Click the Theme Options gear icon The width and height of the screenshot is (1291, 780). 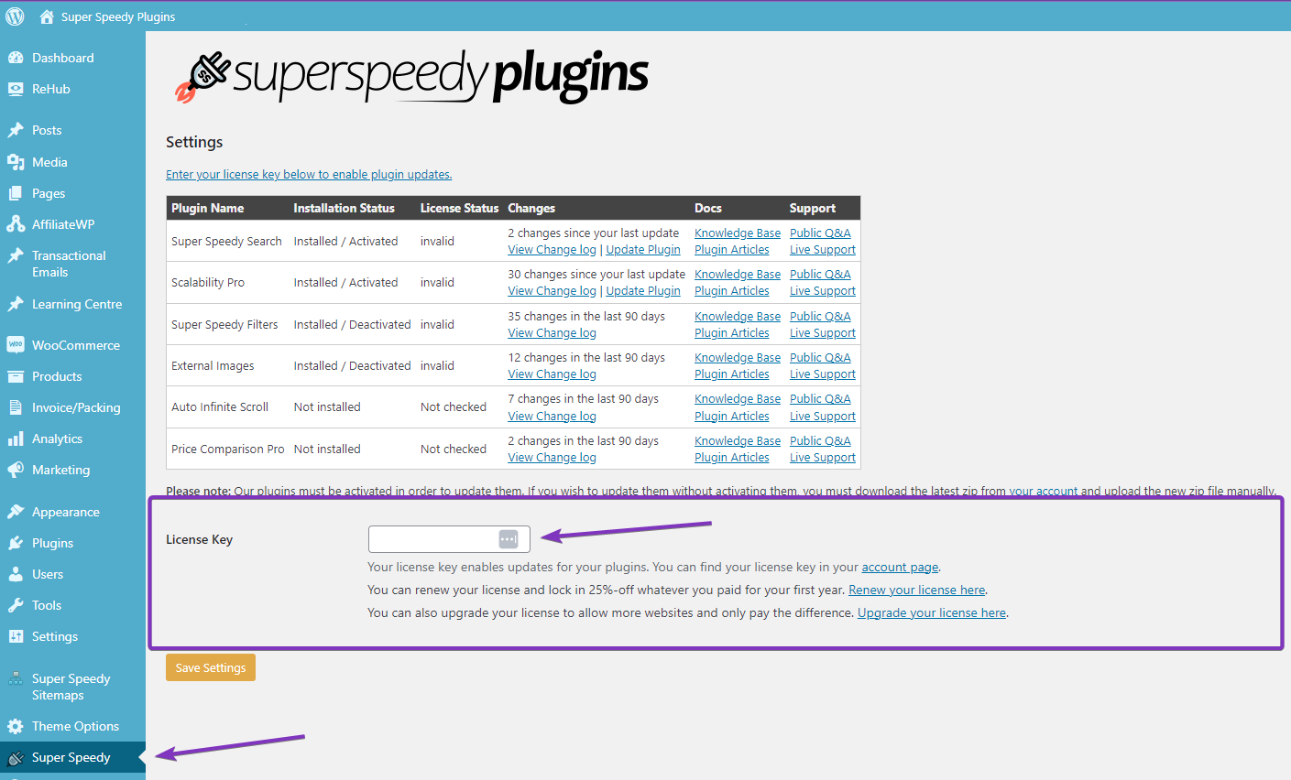click(x=16, y=726)
